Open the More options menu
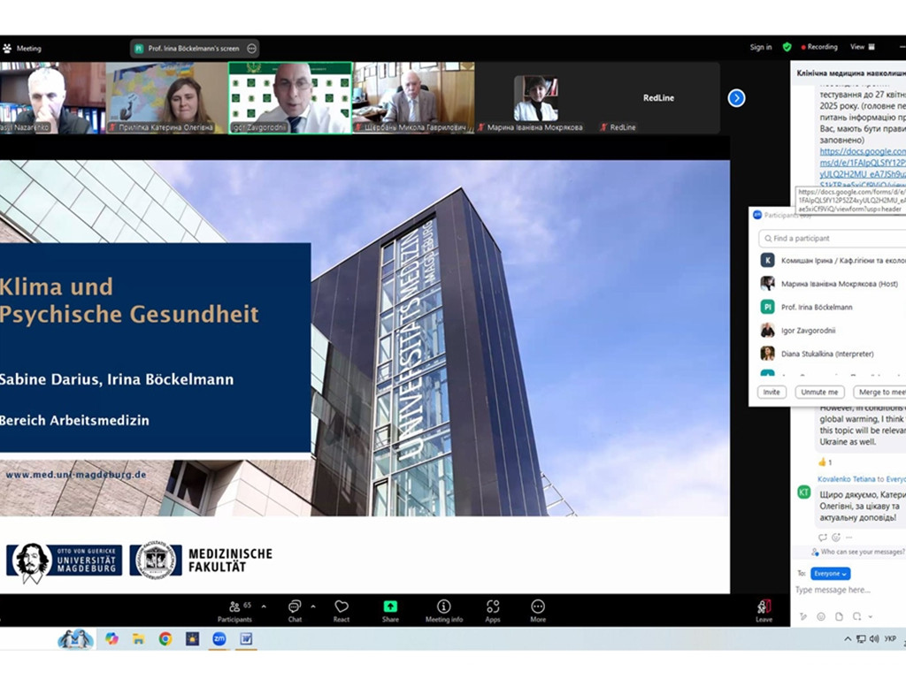906x679 pixels. point(538,611)
